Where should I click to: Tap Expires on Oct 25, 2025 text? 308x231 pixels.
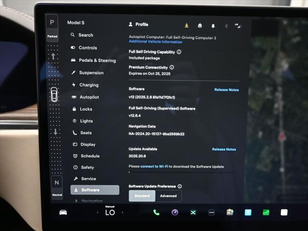pos(150,74)
